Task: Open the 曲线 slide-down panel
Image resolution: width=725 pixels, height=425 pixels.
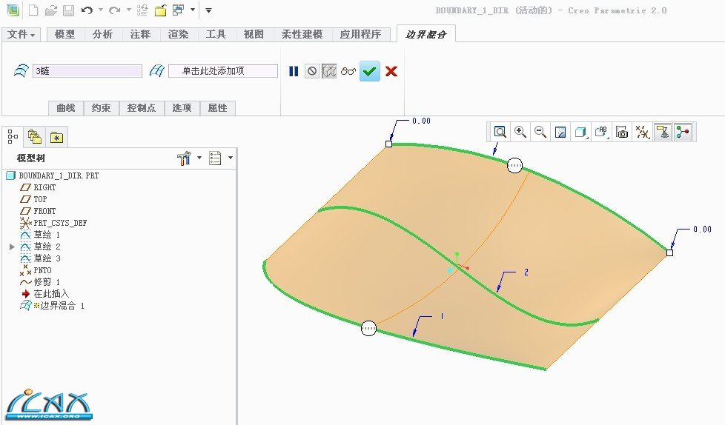Action: pyautogui.click(x=66, y=108)
